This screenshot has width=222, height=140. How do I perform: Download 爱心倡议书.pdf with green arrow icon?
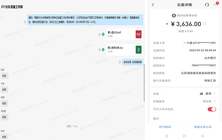(x=103, y=34)
